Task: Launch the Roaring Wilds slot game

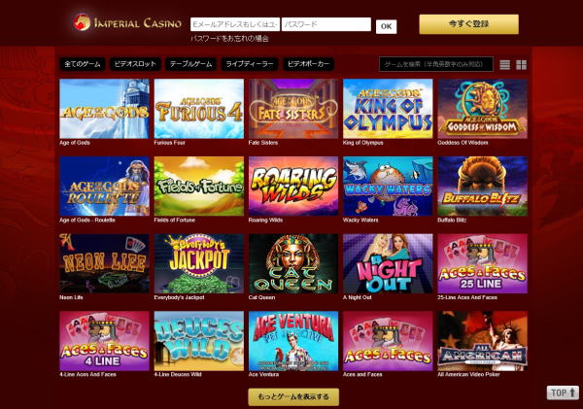Action: 293,186
